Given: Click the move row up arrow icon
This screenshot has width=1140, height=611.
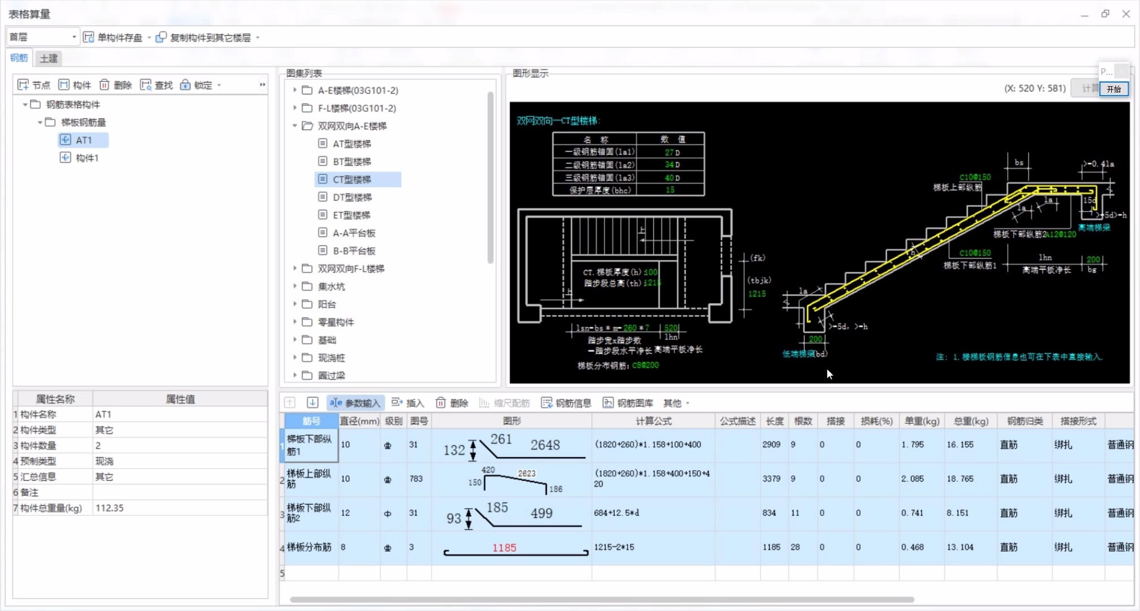Looking at the screenshot, I should pos(290,403).
